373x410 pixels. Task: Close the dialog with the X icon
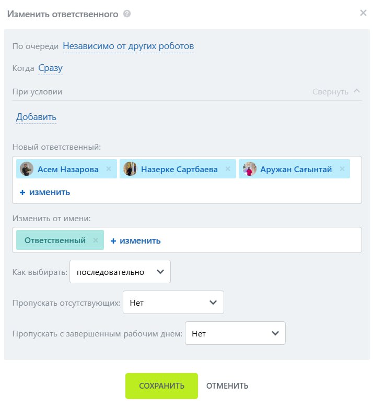(x=363, y=13)
